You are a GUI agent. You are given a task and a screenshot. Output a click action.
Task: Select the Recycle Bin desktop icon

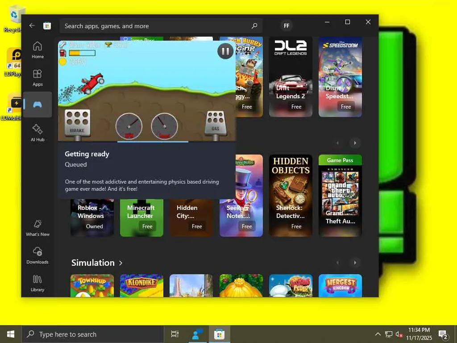(13, 18)
